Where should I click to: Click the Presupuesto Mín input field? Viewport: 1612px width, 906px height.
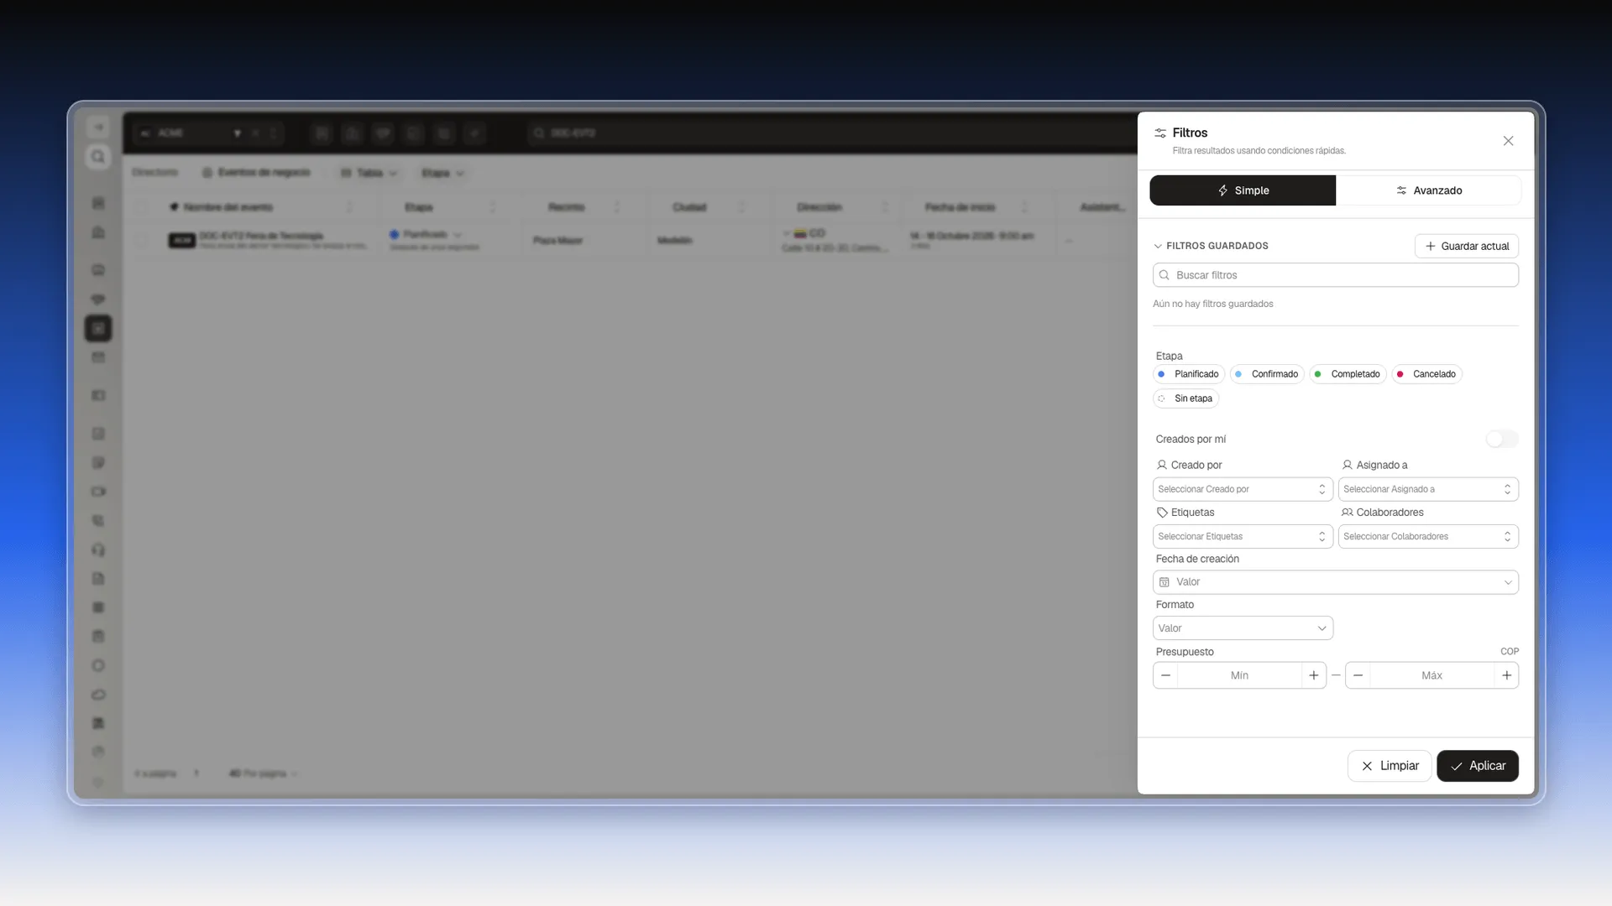pos(1239,675)
